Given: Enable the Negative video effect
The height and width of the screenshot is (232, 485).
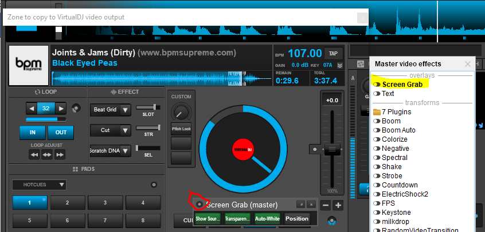Looking at the screenshot, I should click(377, 149).
